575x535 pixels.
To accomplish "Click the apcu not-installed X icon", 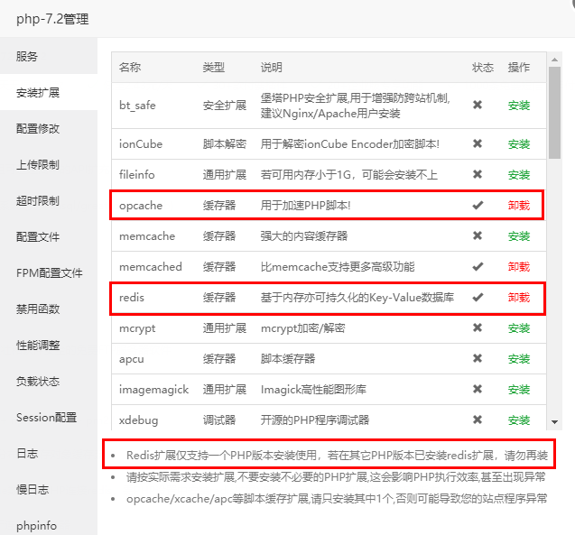I will point(478,358).
